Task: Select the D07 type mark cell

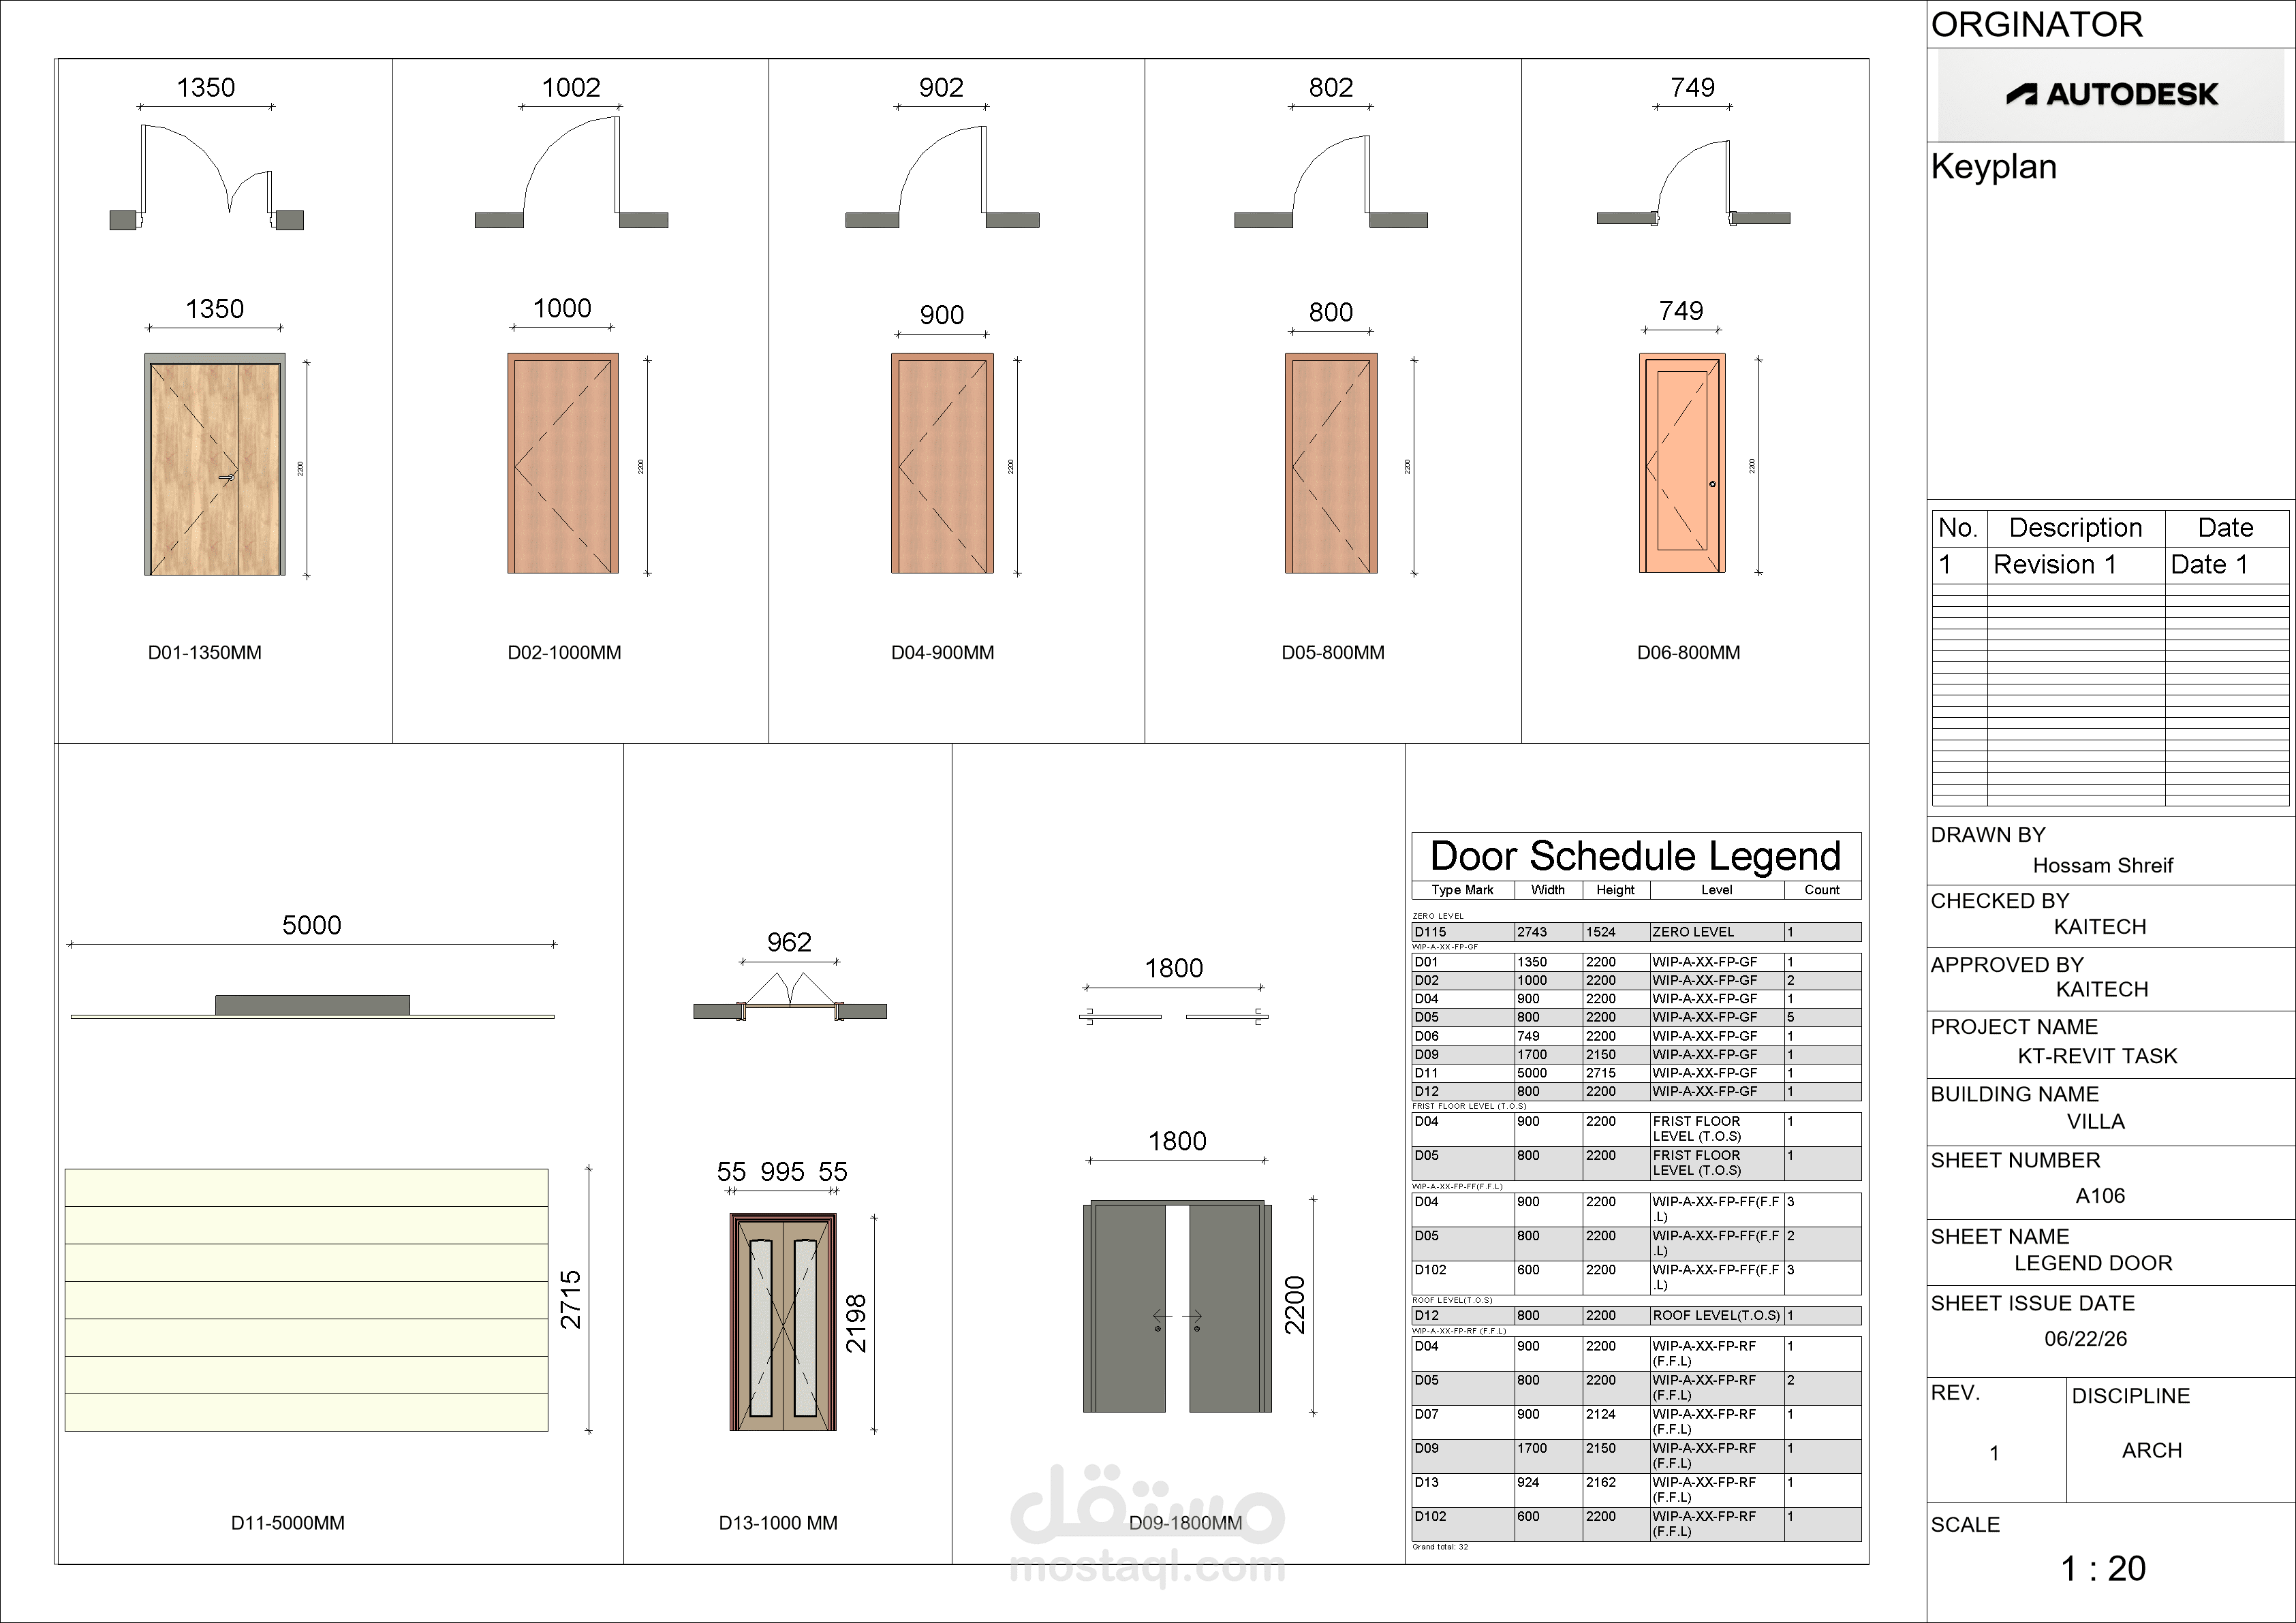Action: [x=1463, y=1422]
